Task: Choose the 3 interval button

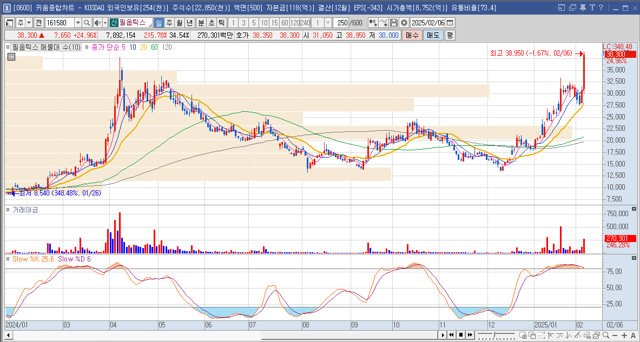Action: (x=243, y=22)
